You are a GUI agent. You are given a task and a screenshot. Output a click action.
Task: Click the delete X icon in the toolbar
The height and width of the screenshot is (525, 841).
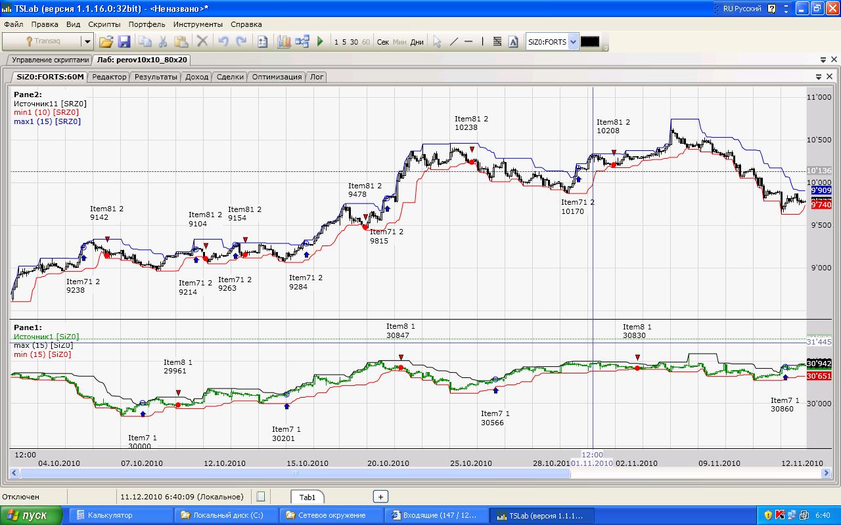(x=202, y=41)
